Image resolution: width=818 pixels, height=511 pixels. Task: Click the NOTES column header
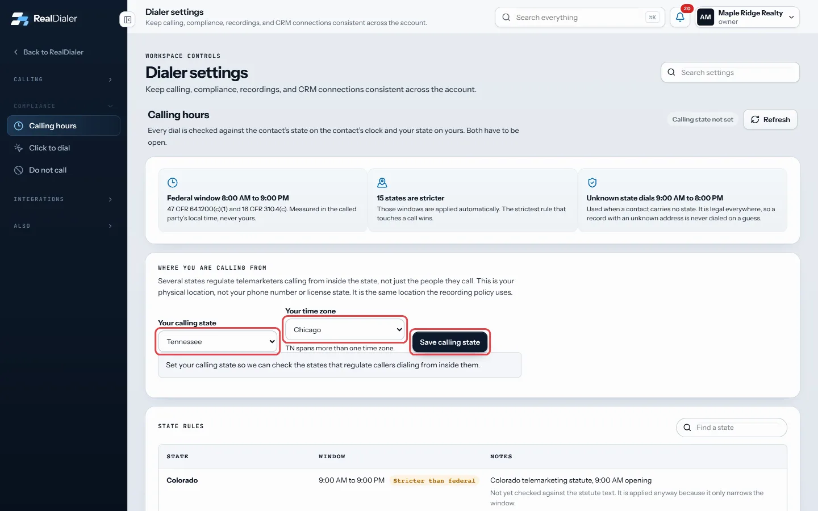click(x=501, y=456)
